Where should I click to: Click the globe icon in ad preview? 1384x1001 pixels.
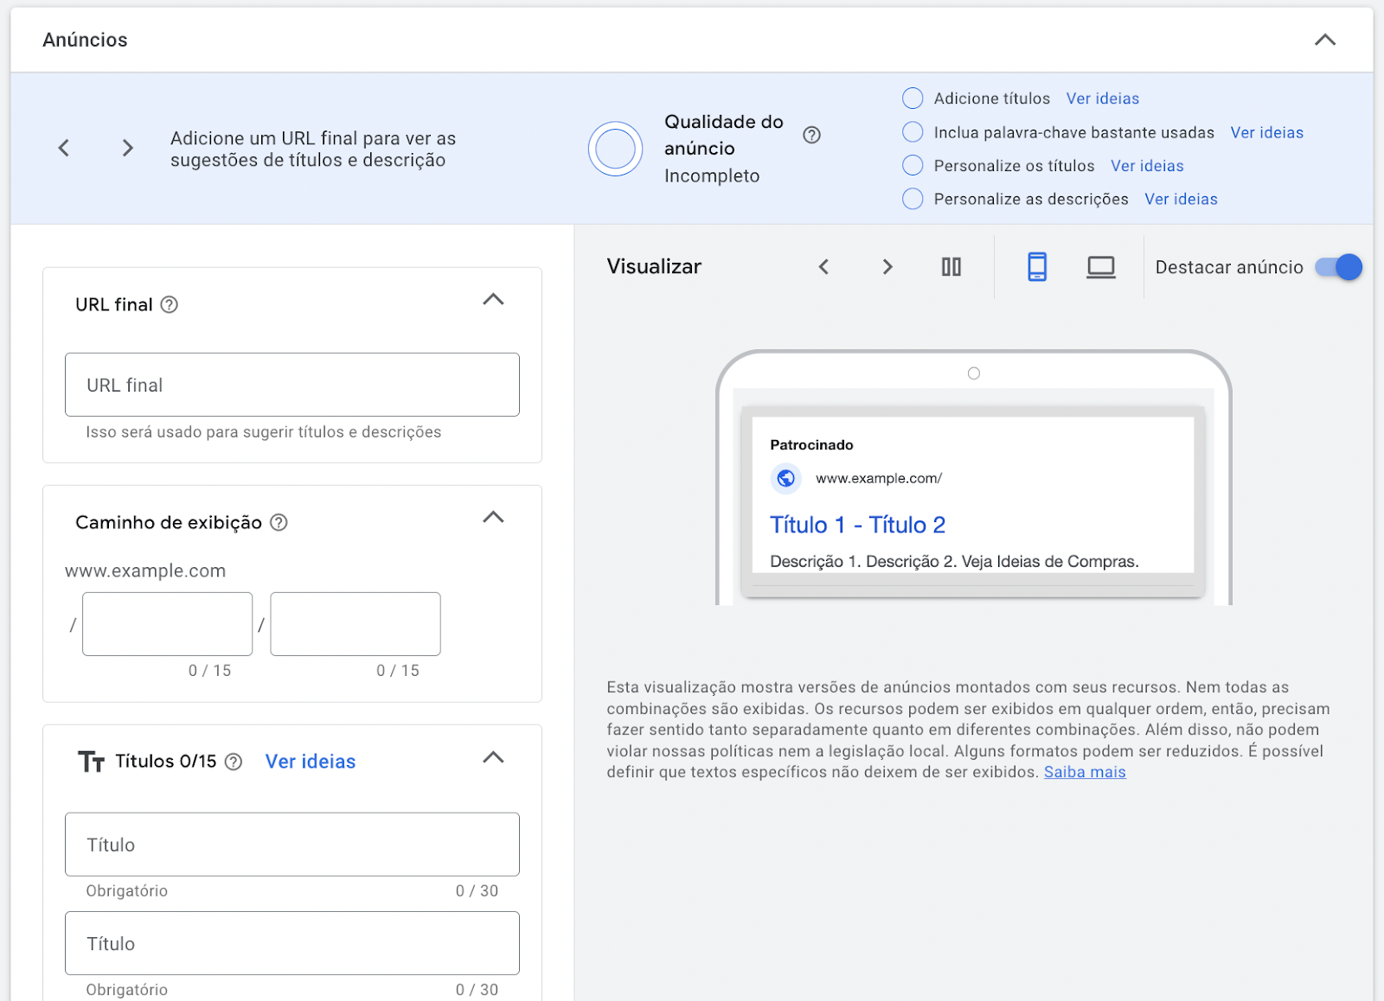point(786,477)
